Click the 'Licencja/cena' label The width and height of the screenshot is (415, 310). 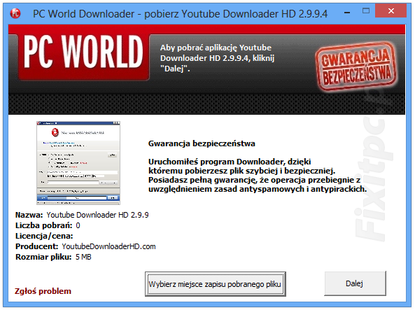coord(44,236)
